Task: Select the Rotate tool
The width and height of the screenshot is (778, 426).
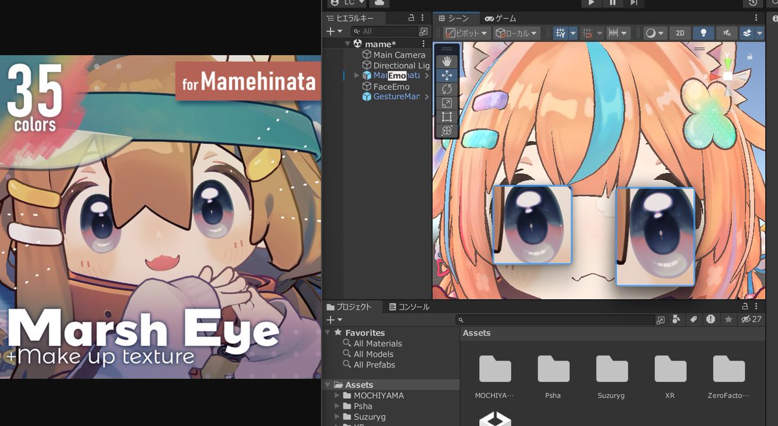Action: [x=447, y=89]
